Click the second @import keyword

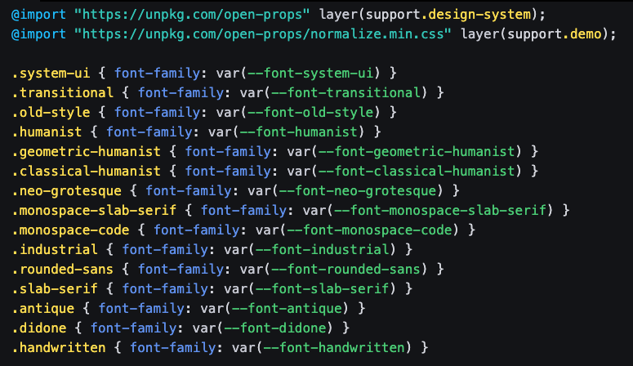pyautogui.click(x=38, y=34)
